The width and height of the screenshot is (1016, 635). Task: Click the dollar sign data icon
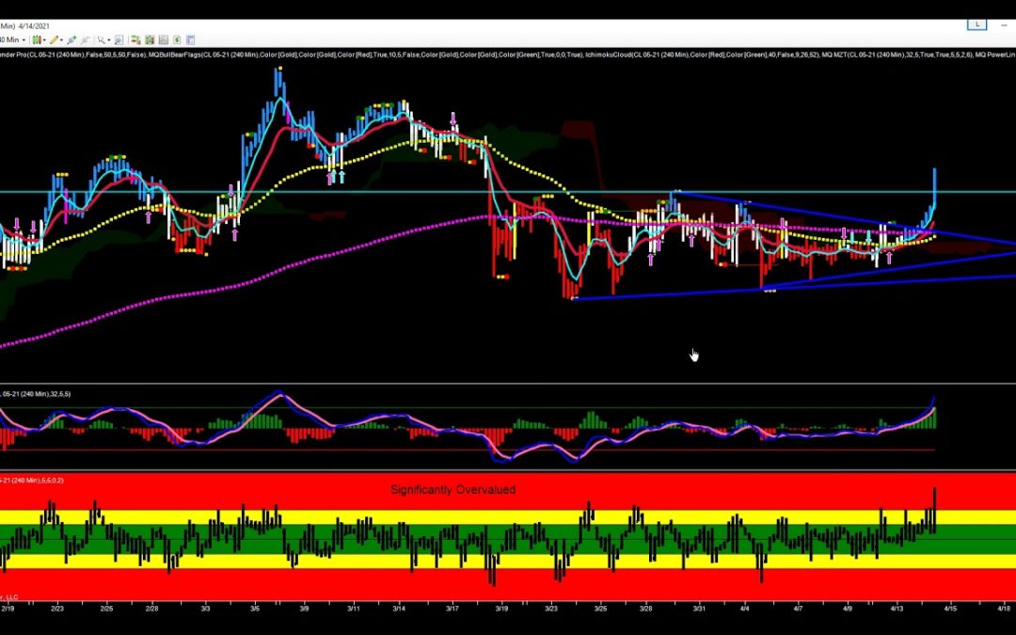(x=176, y=40)
